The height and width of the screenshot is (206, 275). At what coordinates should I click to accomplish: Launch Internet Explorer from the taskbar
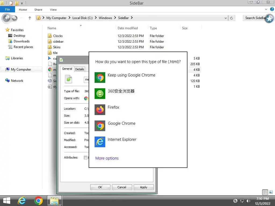[x=22, y=201]
